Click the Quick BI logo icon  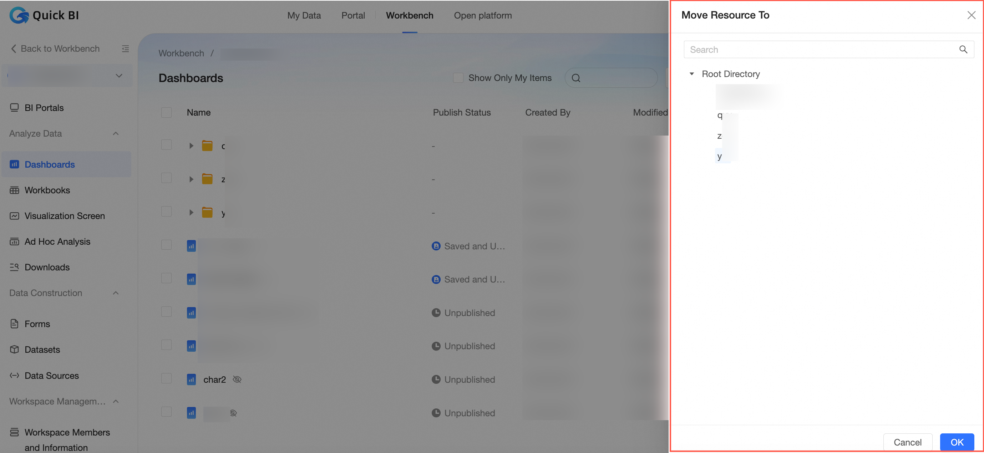pyautogui.click(x=19, y=15)
